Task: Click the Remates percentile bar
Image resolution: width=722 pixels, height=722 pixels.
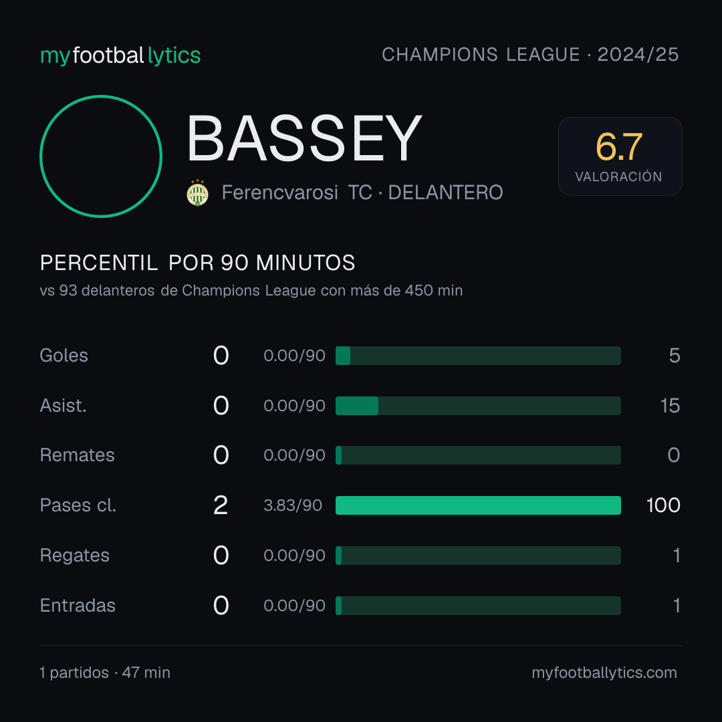Action: [478, 455]
